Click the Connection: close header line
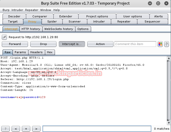 (x=16, y=83)
